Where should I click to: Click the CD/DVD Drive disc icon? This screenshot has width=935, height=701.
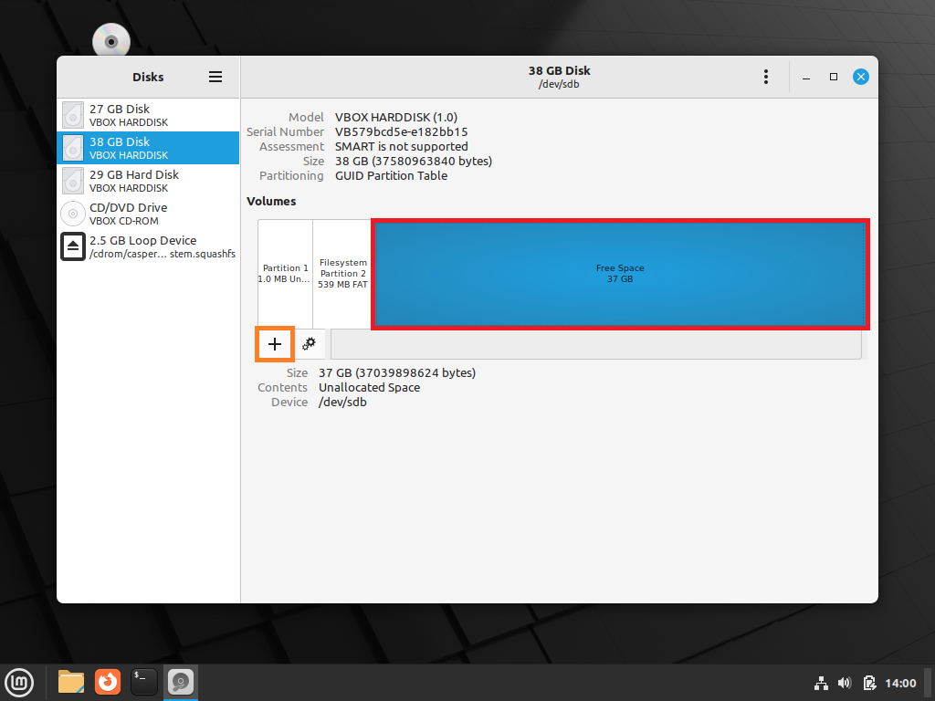click(x=73, y=214)
